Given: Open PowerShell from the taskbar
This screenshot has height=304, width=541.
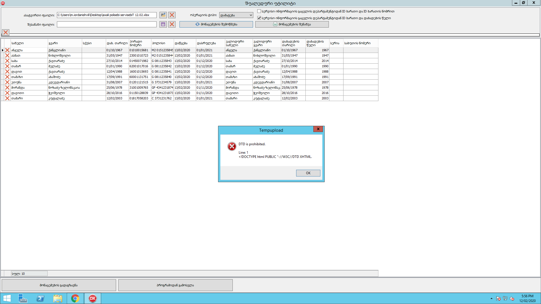Looking at the screenshot, I should [x=40, y=298].
